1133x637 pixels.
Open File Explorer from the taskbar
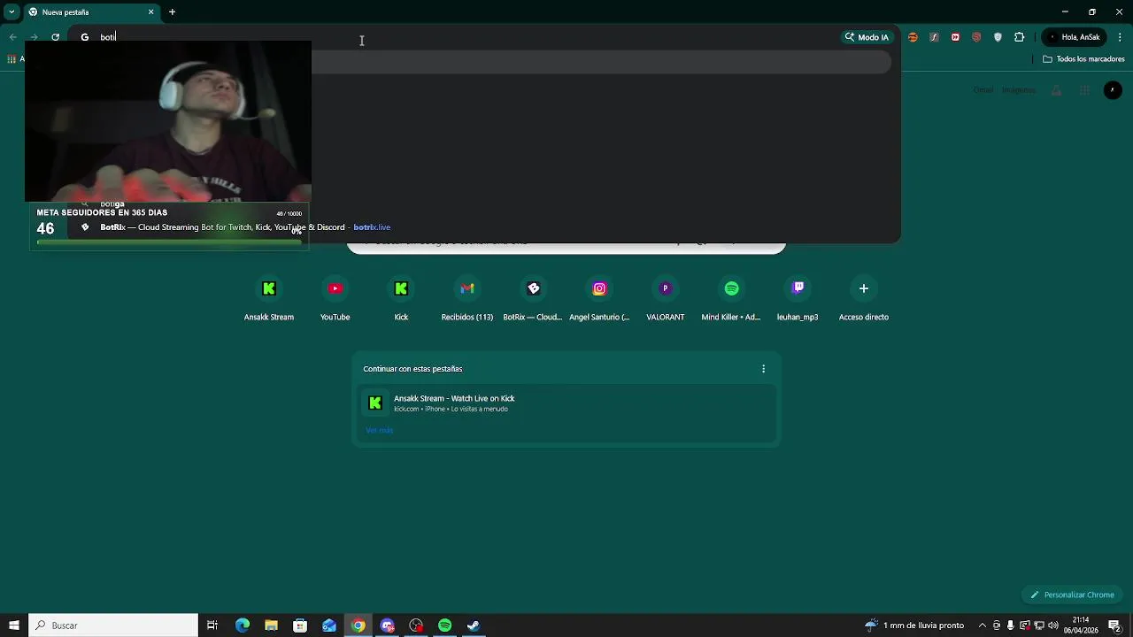[271, 625]
